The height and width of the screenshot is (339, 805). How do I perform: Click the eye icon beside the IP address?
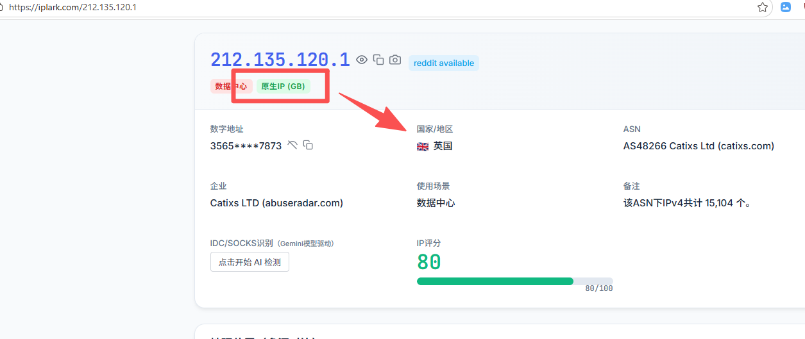[x=362, y=60]
